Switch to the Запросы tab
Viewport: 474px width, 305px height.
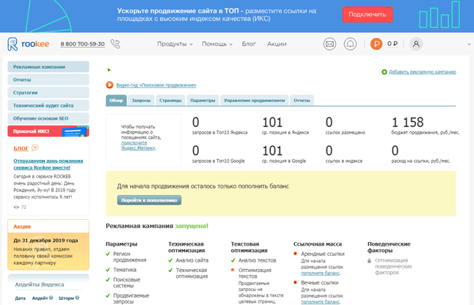[x=141, y=100]
